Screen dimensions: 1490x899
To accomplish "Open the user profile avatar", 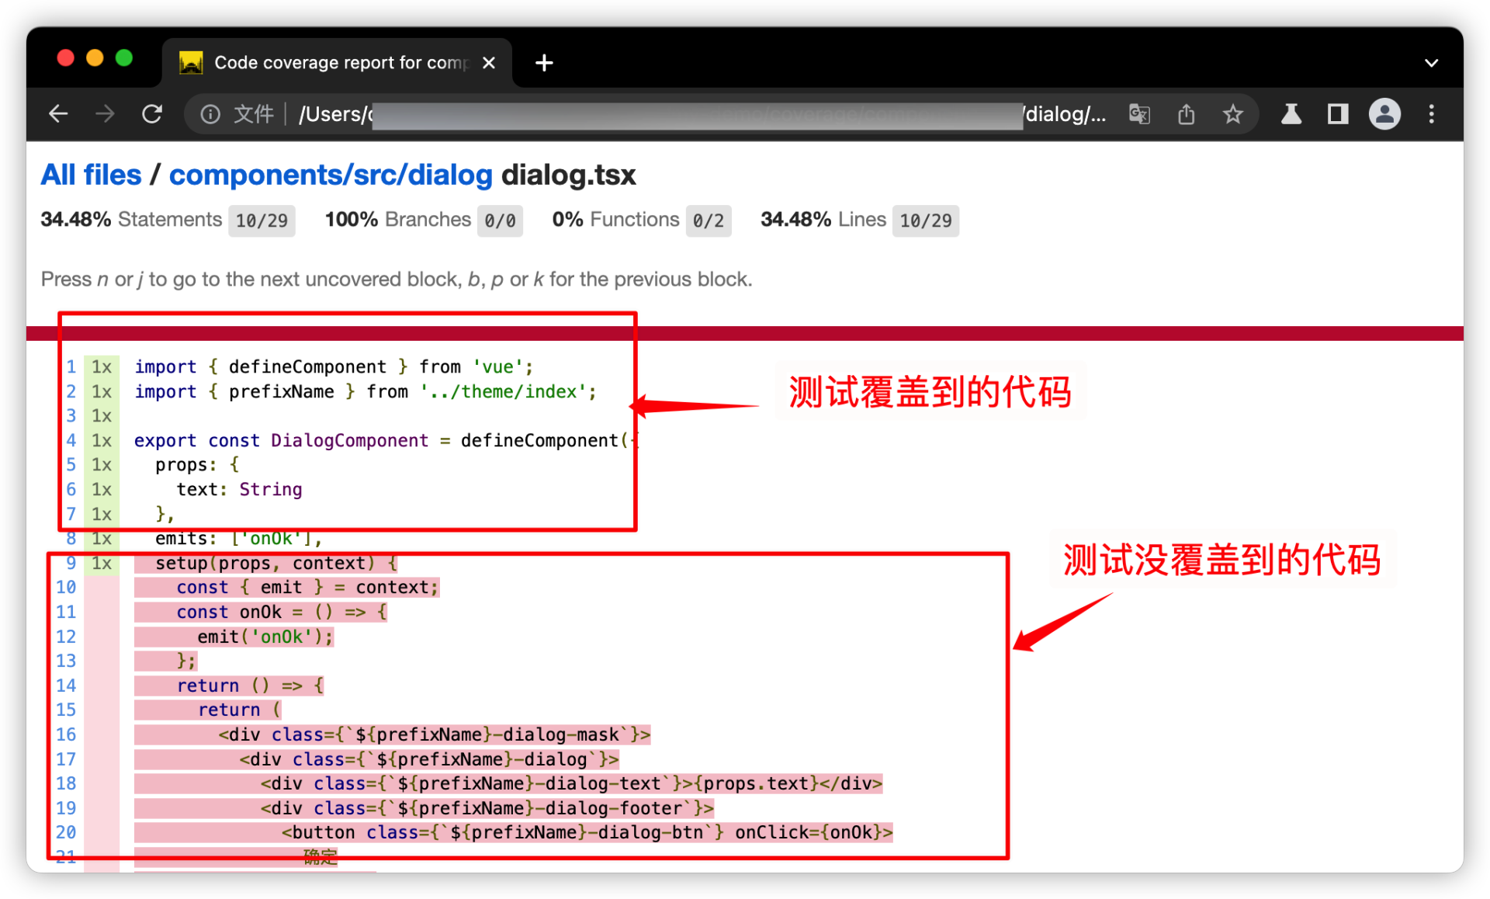I will tap(1384, 114).
